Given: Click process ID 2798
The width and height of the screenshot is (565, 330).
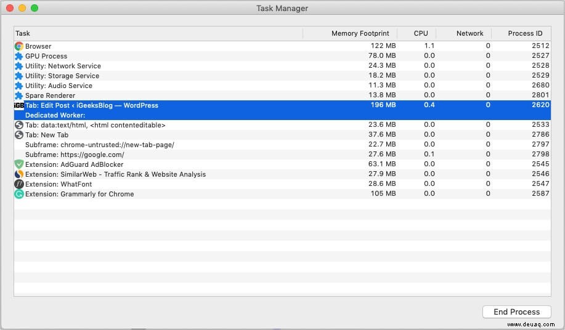Looking at the screenshot, I should coord(540,154).
